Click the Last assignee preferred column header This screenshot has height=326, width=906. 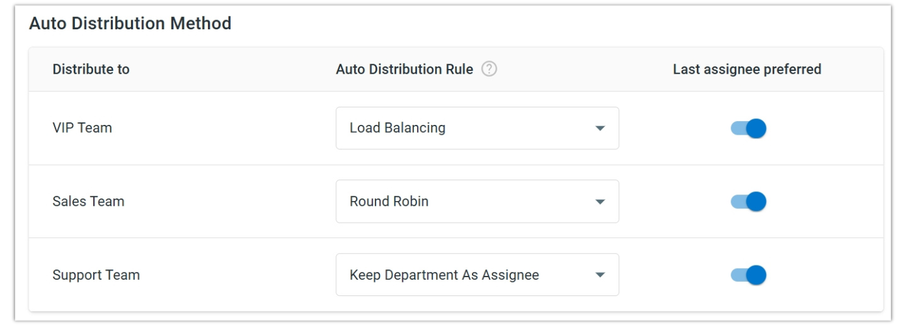click(x=747, y=69)
